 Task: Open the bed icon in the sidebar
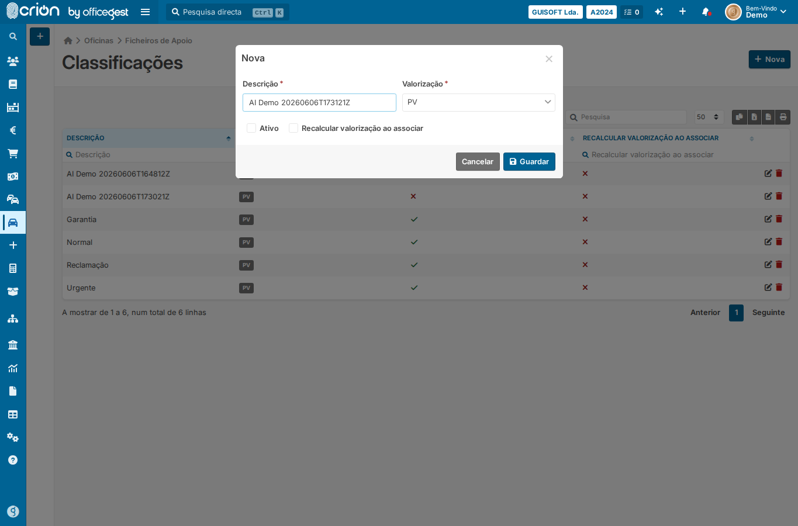(x=13, y=107)
